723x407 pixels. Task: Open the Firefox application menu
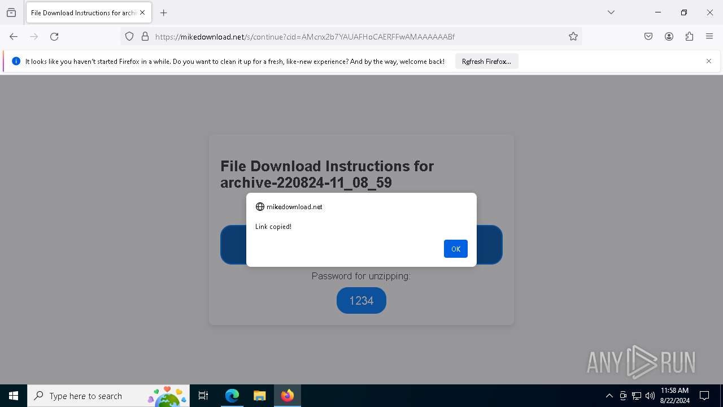[709, 37]
